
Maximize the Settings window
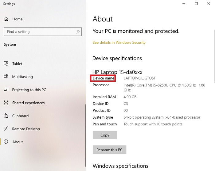[196, 4]
